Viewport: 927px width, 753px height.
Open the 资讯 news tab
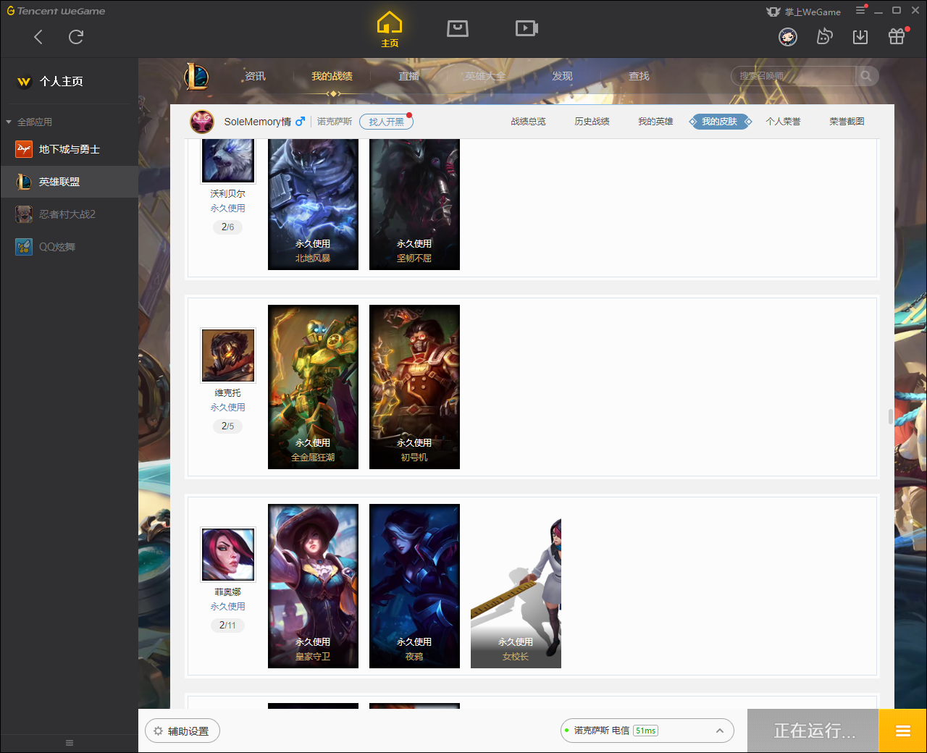[x=255, y=76]
